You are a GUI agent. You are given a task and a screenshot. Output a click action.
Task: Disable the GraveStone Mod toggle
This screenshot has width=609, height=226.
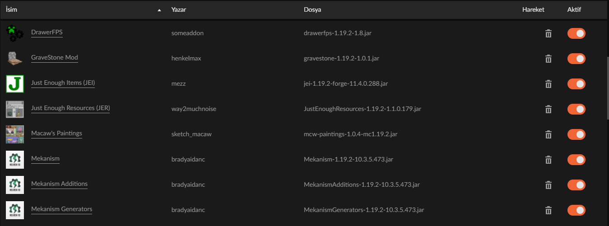(x=576, y=59)
